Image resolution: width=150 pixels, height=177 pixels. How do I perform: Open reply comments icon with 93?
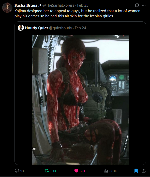point(17,171)
